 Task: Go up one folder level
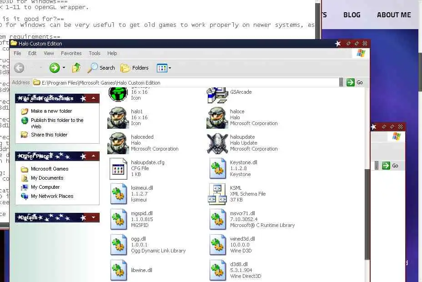[76, 68]
